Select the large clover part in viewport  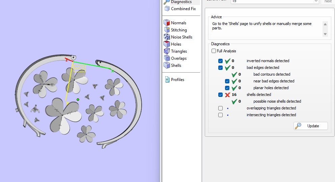click(x=63, y=115)
